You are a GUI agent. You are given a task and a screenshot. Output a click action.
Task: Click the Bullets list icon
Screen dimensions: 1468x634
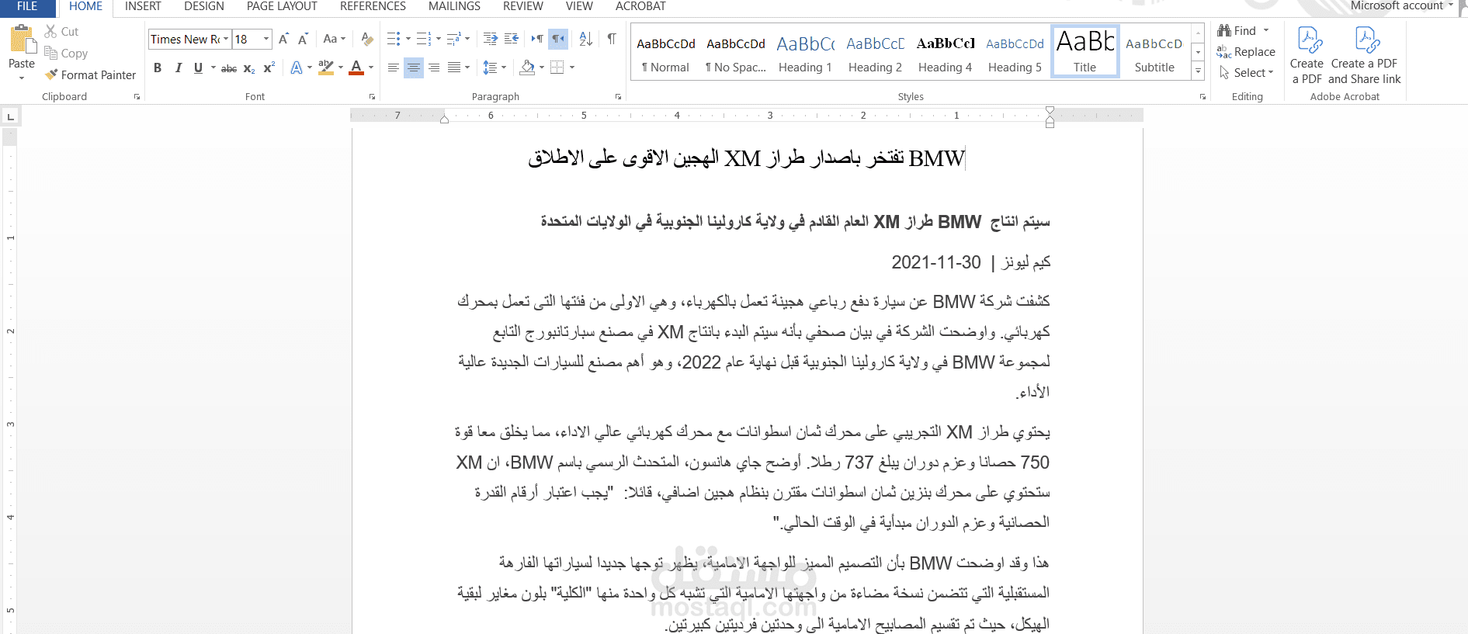[x=394, y=39]
